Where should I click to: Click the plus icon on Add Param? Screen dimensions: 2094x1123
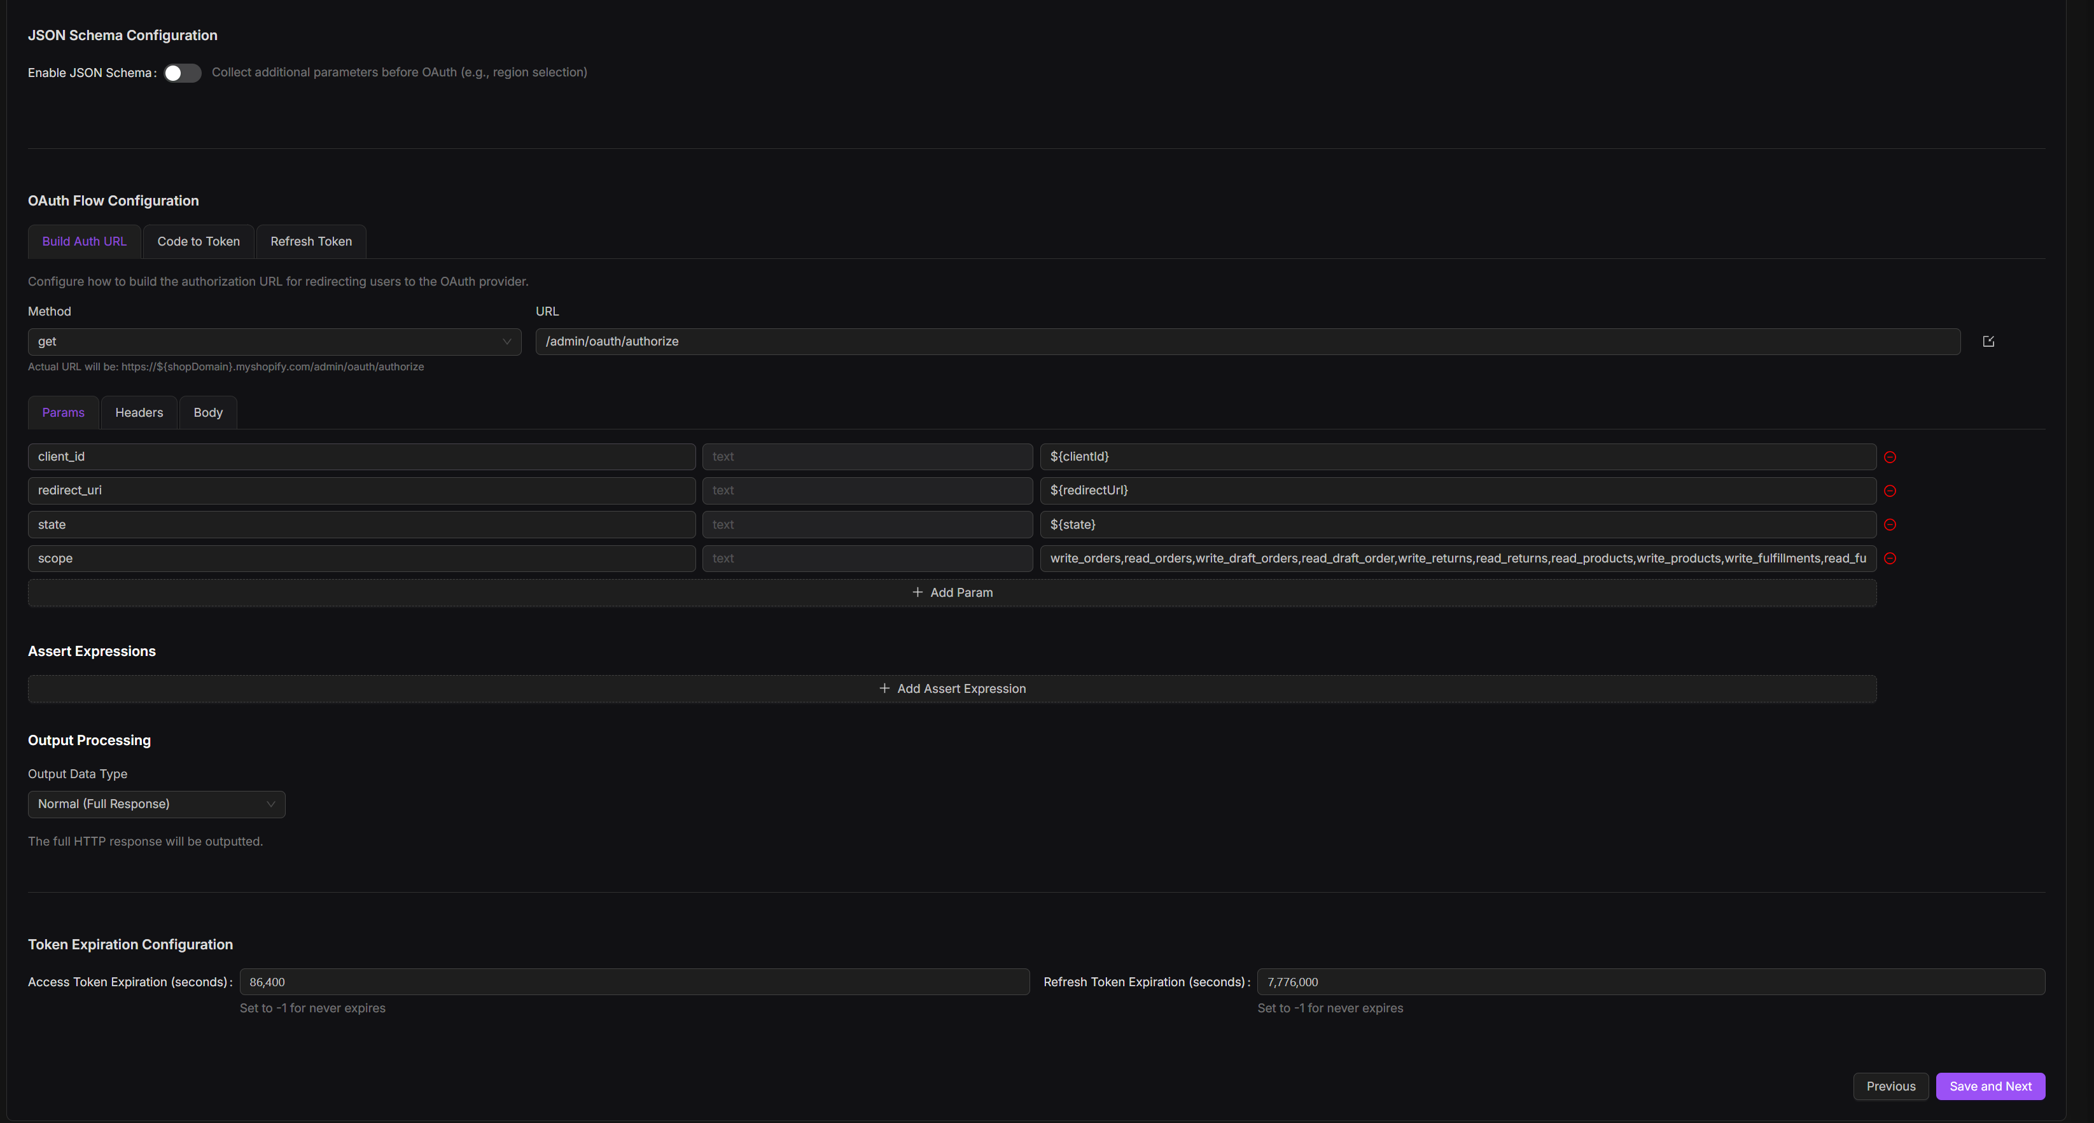(x=917, y=592)
